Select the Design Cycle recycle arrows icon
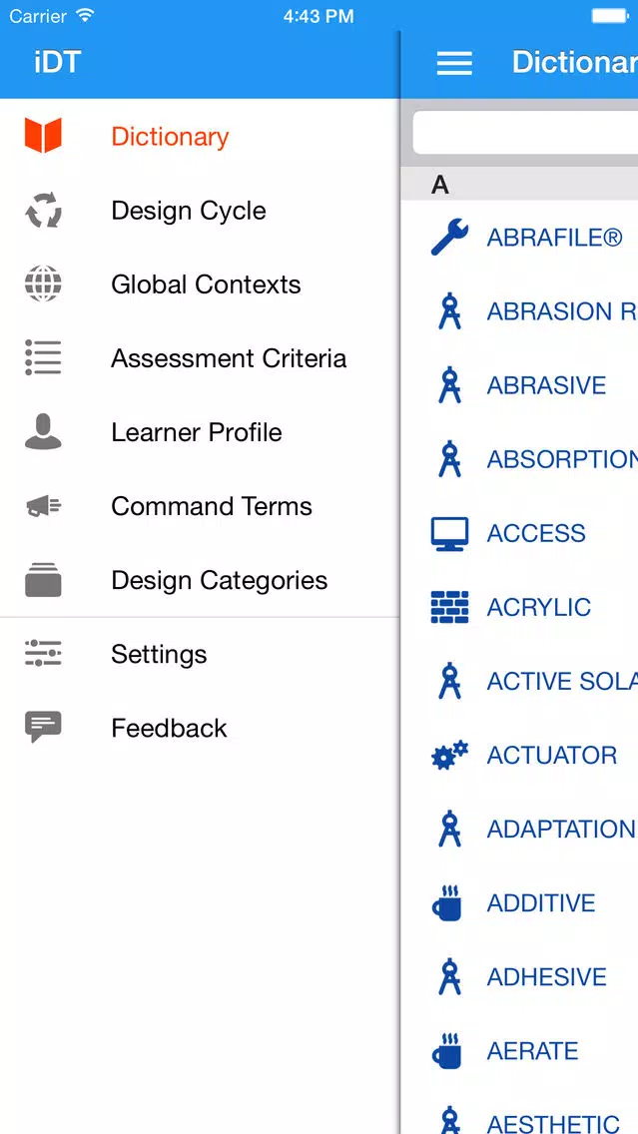This screenshot has width=638, height=1134. pyautogui.click(x=43, y=211)
